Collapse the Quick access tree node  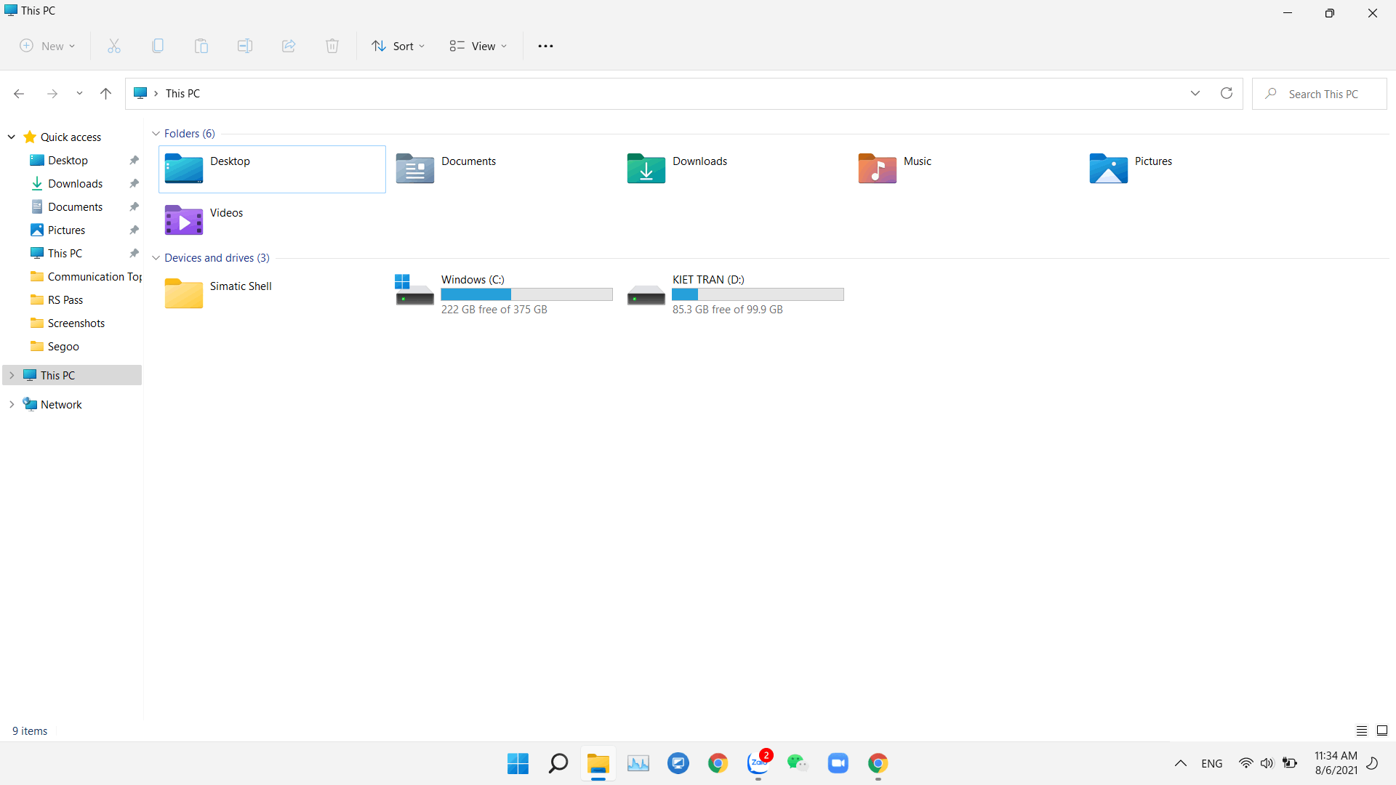[x=12, y=137]
